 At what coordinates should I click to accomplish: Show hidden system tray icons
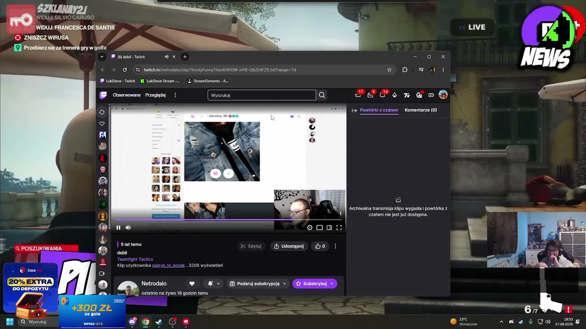[501, 322]
